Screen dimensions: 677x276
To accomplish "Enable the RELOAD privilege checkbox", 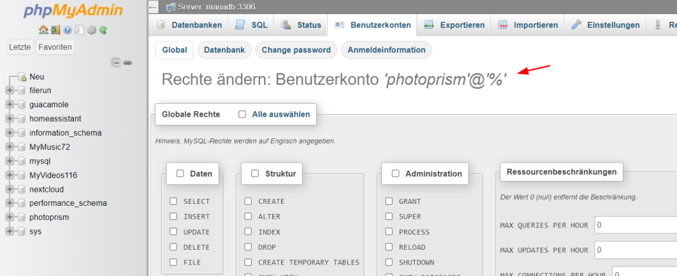I will pos(389,247).
